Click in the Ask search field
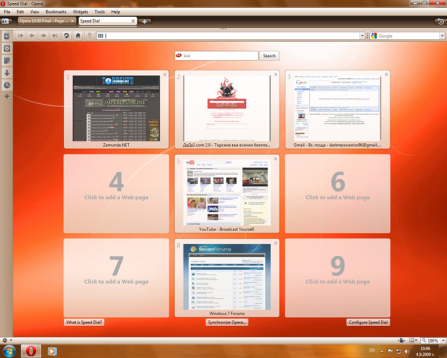The width and height of the screenshot is (447, 358). click(x=217, y=55)
